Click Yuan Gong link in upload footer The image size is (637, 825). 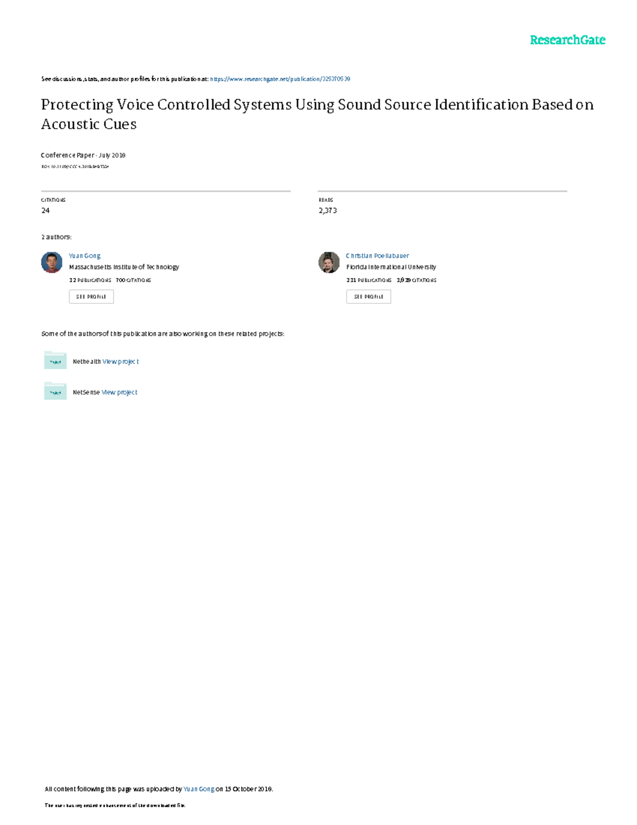[x=199, y=789]
